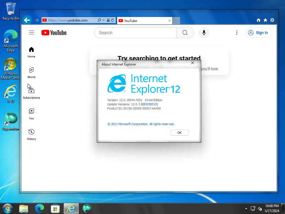285x214 pixels.
Task: Open the IE home page icon
Action: tap(259, 20)
